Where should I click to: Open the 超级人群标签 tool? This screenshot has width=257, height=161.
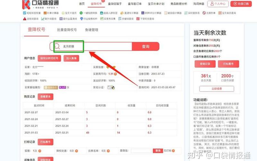point(109,13)
